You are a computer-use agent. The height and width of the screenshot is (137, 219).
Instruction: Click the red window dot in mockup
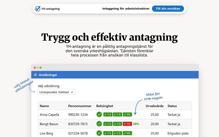pyautogui.click(x=35, y=68)
